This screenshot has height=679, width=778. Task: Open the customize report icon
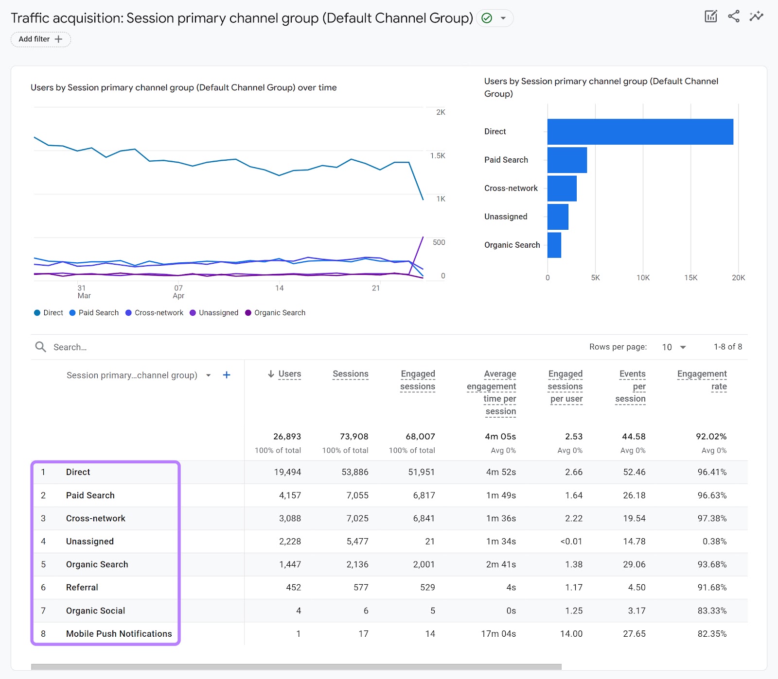(x=711, y=16)
